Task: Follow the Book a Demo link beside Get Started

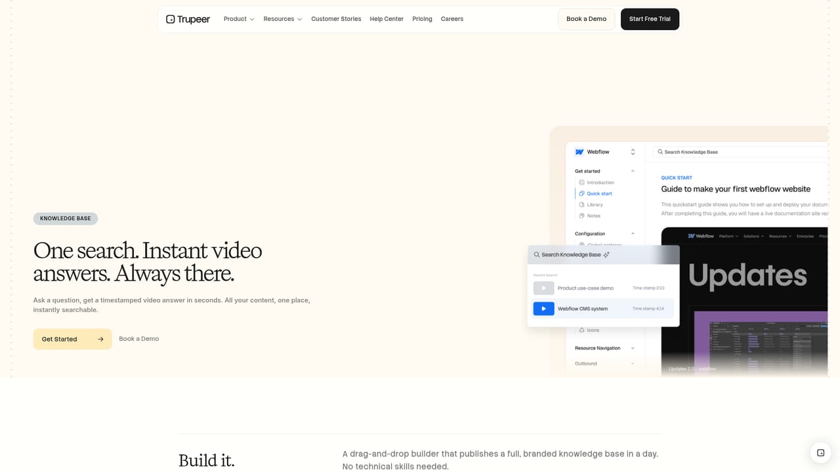Action: pos(138,339)
